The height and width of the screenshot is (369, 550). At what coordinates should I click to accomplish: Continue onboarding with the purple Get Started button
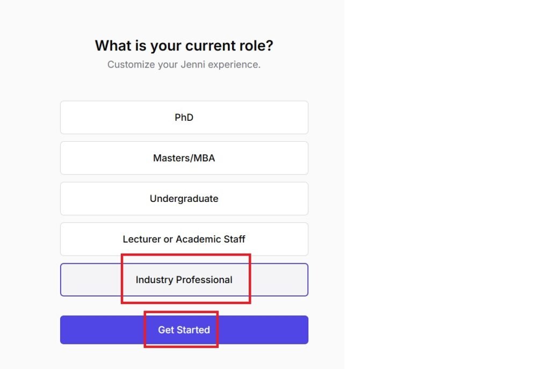pos(184,330)
